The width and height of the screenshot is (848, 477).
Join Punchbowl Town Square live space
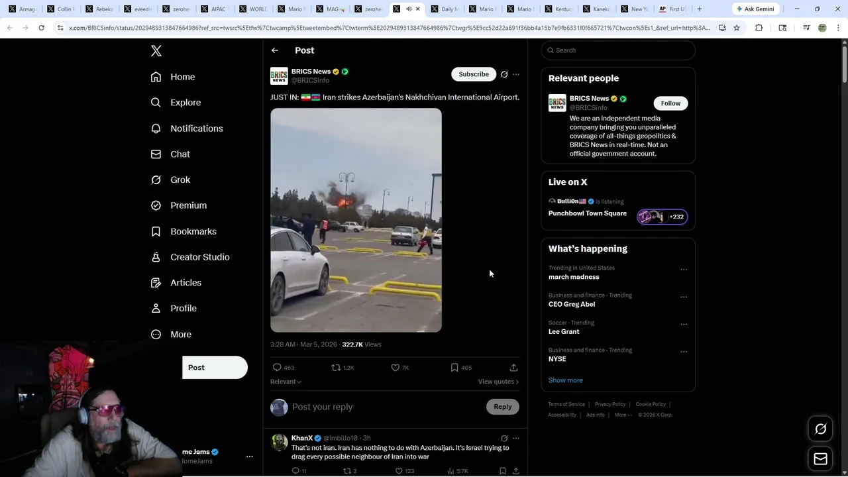point(588,213)
